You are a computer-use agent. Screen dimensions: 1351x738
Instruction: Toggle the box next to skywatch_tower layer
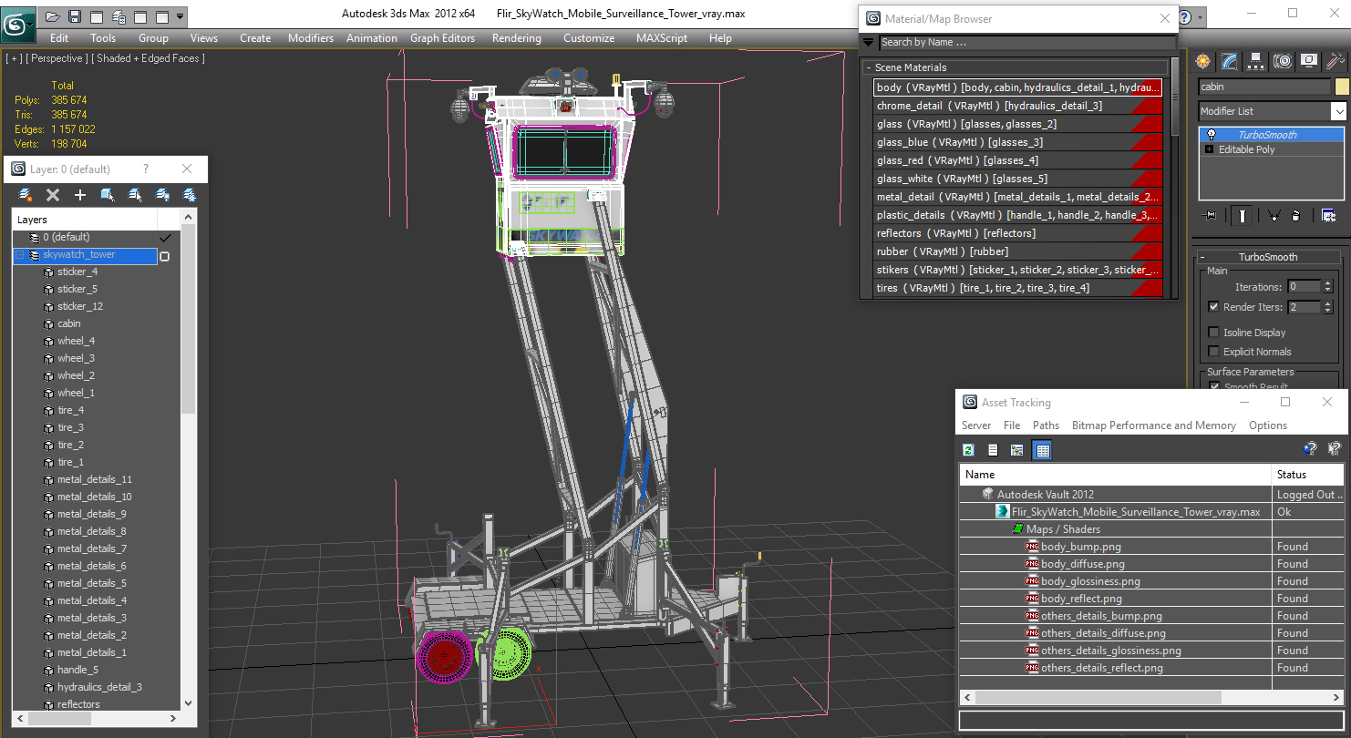tap(164, 256)
